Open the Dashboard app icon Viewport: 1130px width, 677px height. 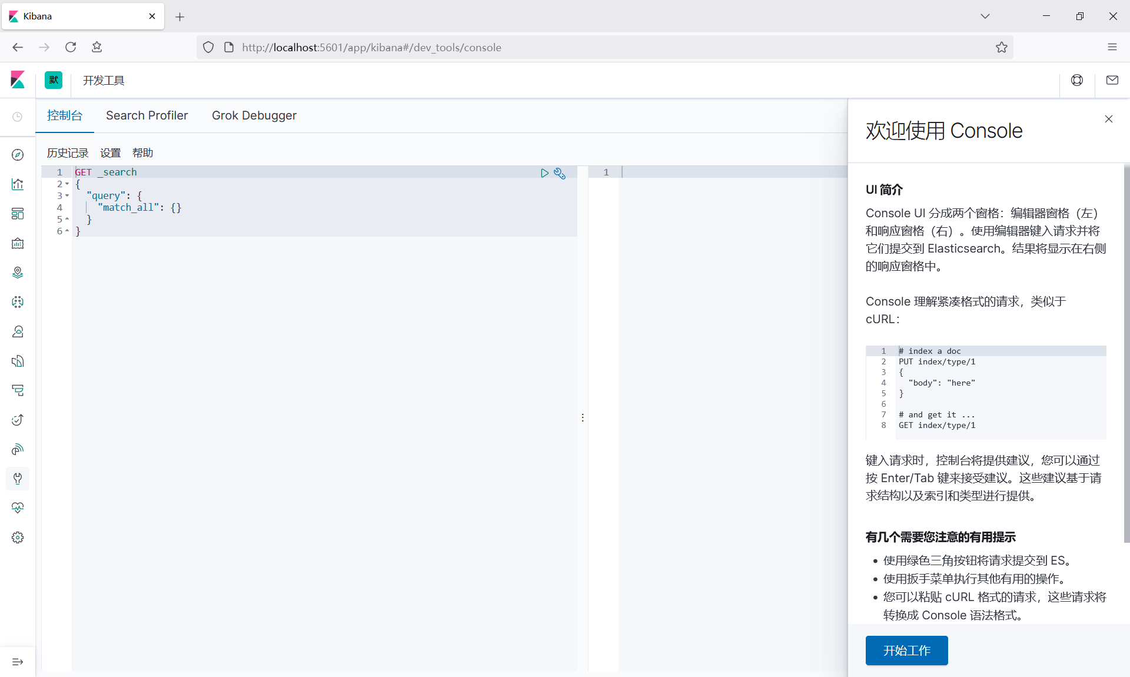18,214
